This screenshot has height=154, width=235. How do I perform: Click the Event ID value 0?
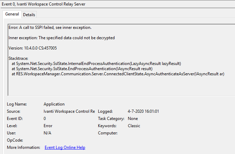coord(45,119)
